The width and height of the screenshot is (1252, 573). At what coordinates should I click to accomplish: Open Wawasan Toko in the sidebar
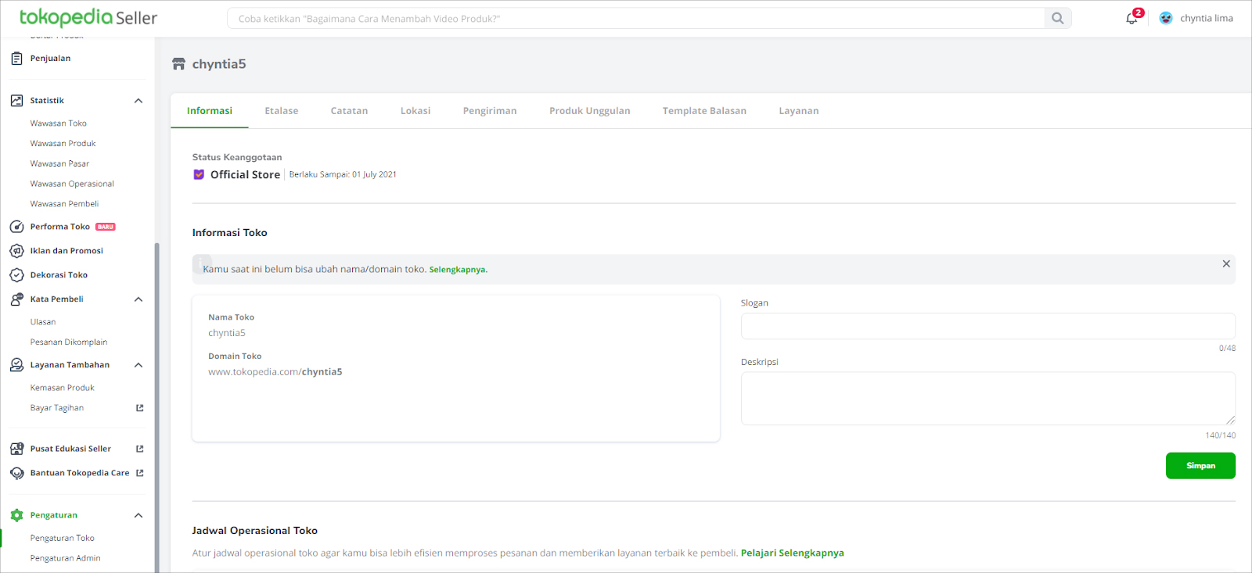[59, 124]
